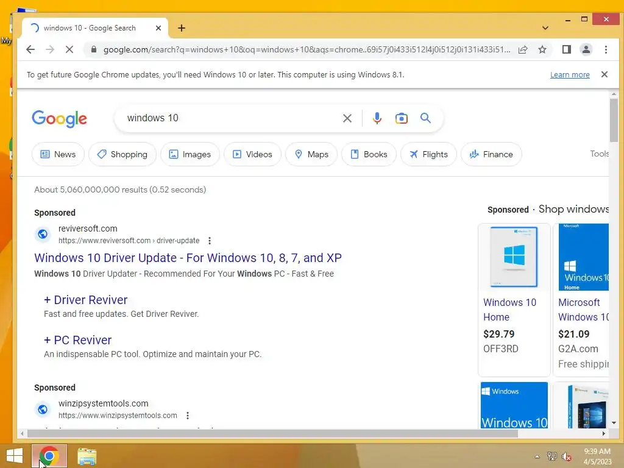Submit search with magnifier icon
Screen dimensions: 624x468
click(x=425, y=118)
